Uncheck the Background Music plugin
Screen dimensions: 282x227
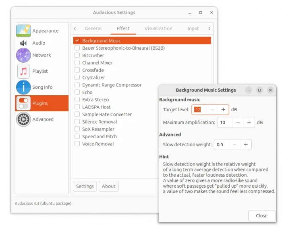pos(77,41)
